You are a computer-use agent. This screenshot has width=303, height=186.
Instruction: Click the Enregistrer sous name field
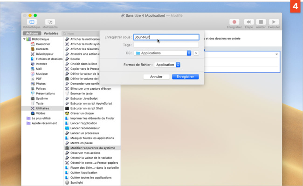166,37
